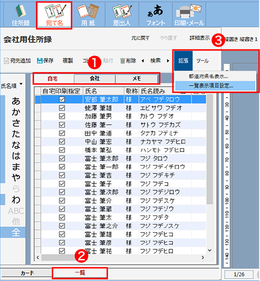Click the 検索 search button

[155, 61]
